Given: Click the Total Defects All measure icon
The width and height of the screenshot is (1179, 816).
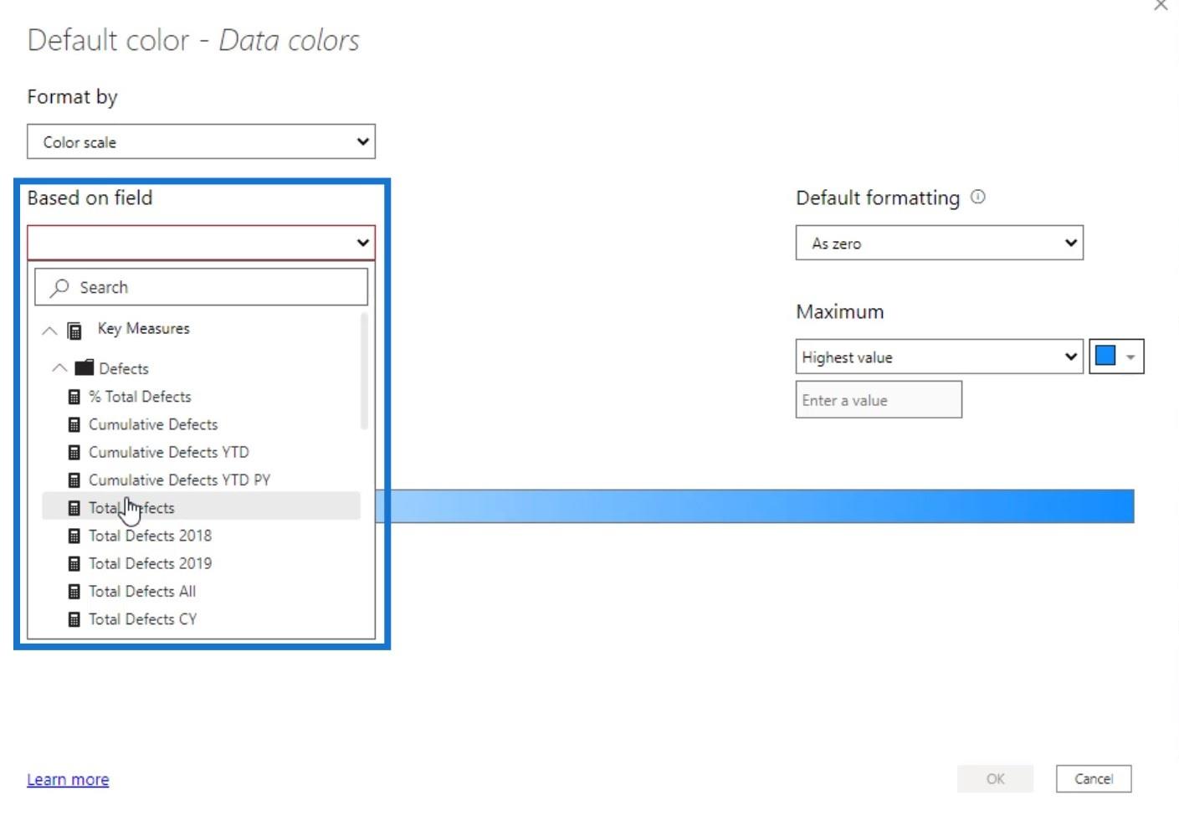Looking at the screenshot, I should point(74,592).
